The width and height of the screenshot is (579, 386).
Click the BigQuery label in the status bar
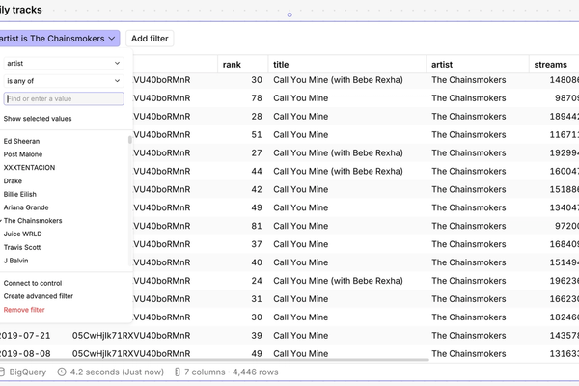point(28,372)
